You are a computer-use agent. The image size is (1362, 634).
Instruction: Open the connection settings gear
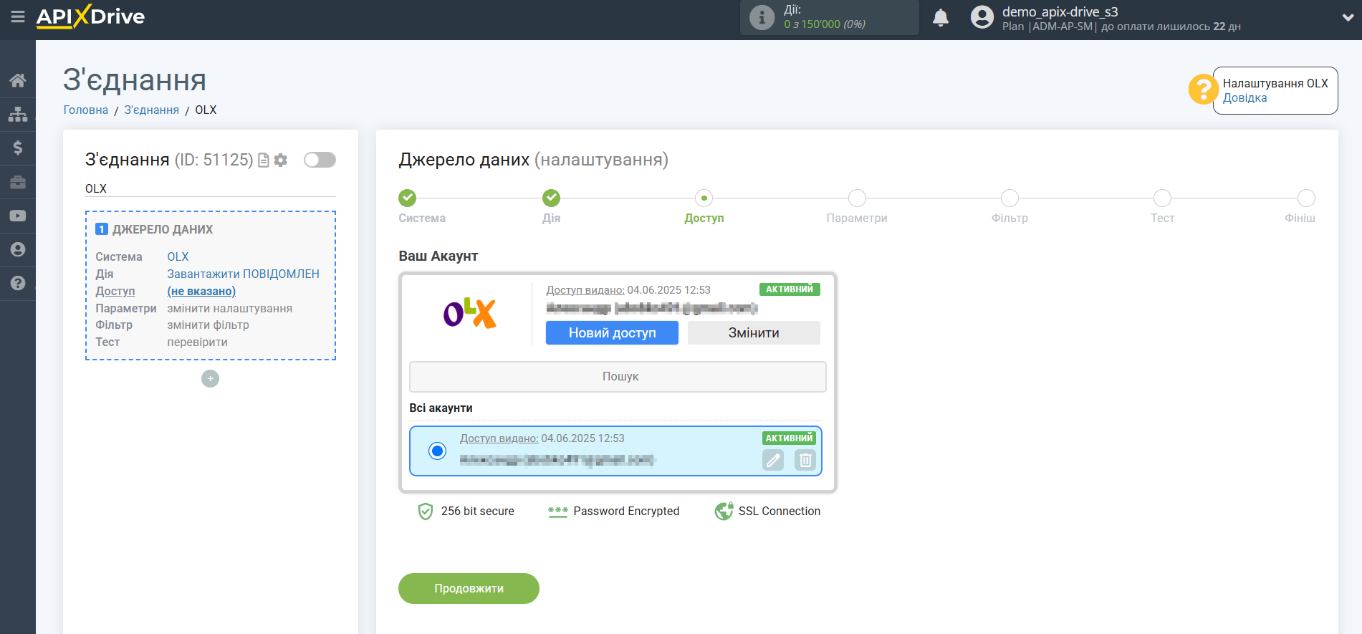pos(281,160)
